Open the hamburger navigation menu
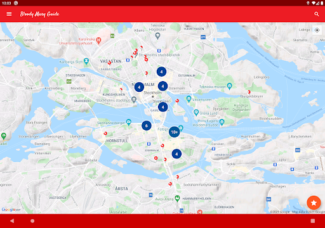325x228 pixels. [x=9, y=14]
